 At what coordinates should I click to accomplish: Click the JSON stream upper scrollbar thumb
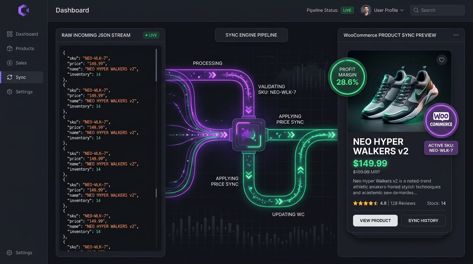(x=156, y=65)
